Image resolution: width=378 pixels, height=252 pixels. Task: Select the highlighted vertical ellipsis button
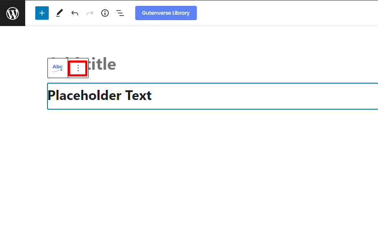pos(78,68)
